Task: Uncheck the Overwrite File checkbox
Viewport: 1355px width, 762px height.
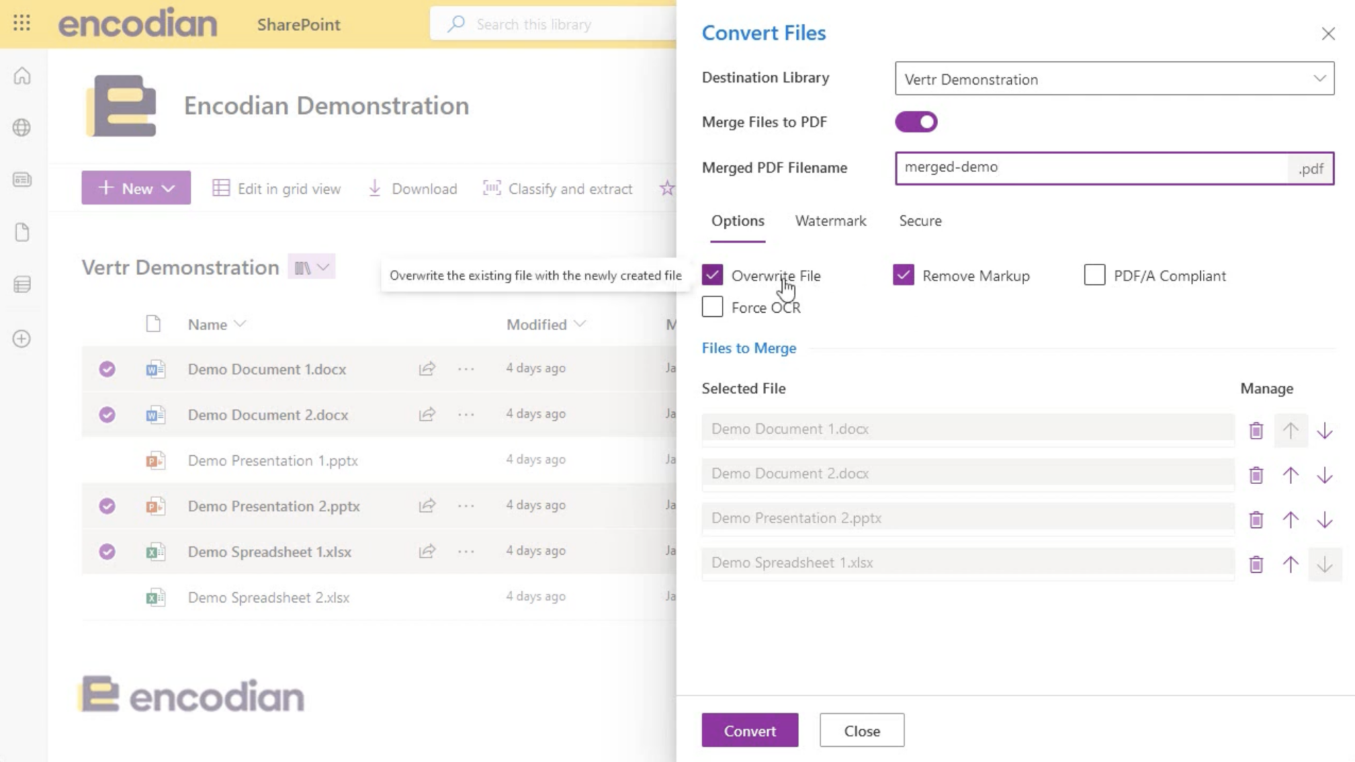Action: click(x=713, y=275)
